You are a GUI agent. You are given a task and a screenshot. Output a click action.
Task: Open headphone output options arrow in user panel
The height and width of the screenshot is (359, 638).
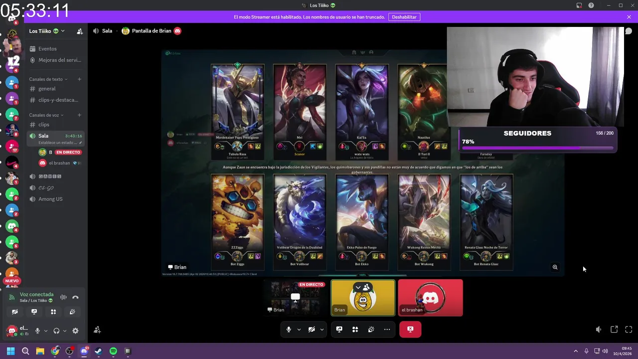(x=64, y=331)
